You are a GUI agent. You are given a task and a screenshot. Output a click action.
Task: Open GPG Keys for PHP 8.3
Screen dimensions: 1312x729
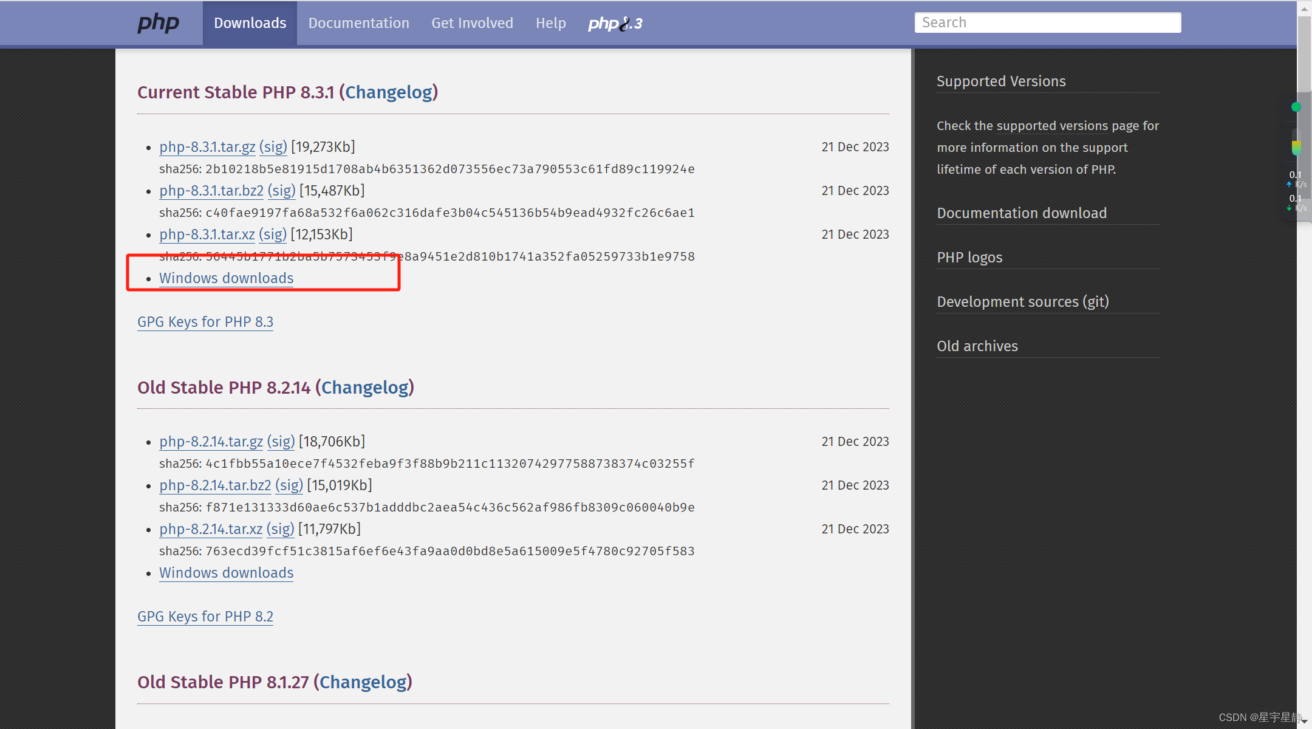click(x=205, y=322)
